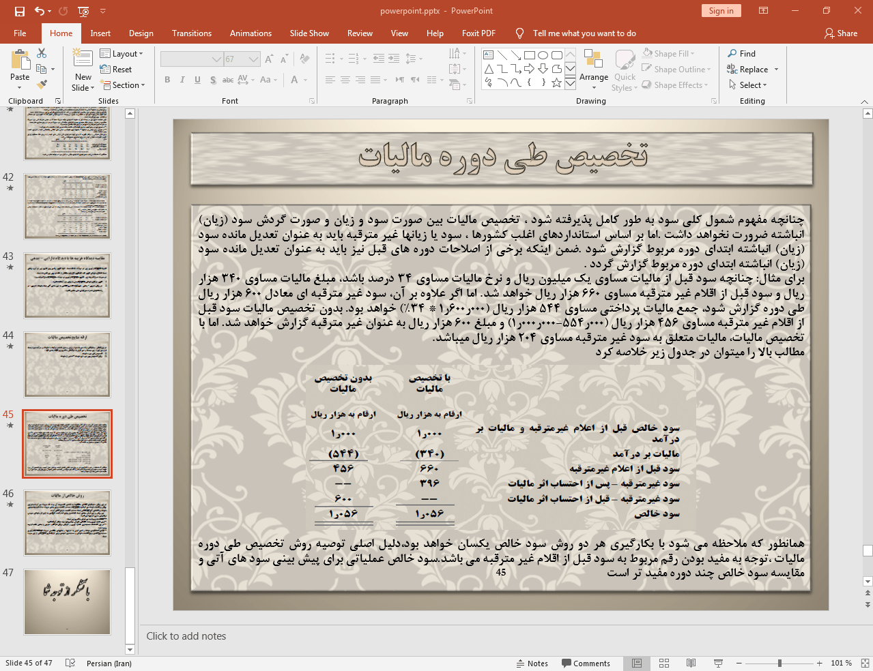Cut the selection with scissors icon
The height and width of the screenshot is (671, 873).
point(42,53)
